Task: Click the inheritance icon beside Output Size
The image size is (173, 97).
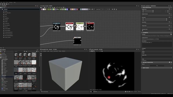Action: (169, 9)
